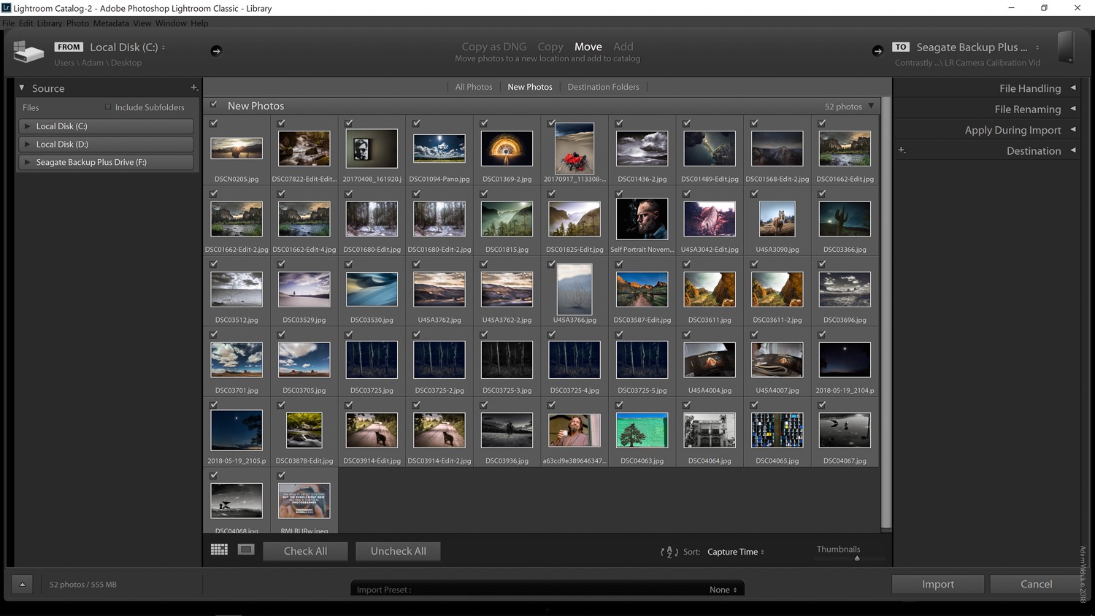Click the plus icon on the Source panel header
1095x616 pixels.
tap(193, 88)
